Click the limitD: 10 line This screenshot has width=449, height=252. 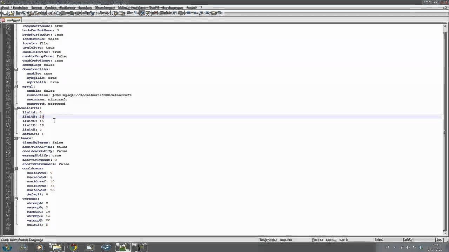33,125
